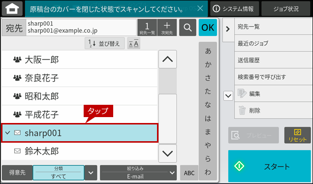Select group contact 昭和太郎
This screenshot has width=313, height=184.
(79, 96)
